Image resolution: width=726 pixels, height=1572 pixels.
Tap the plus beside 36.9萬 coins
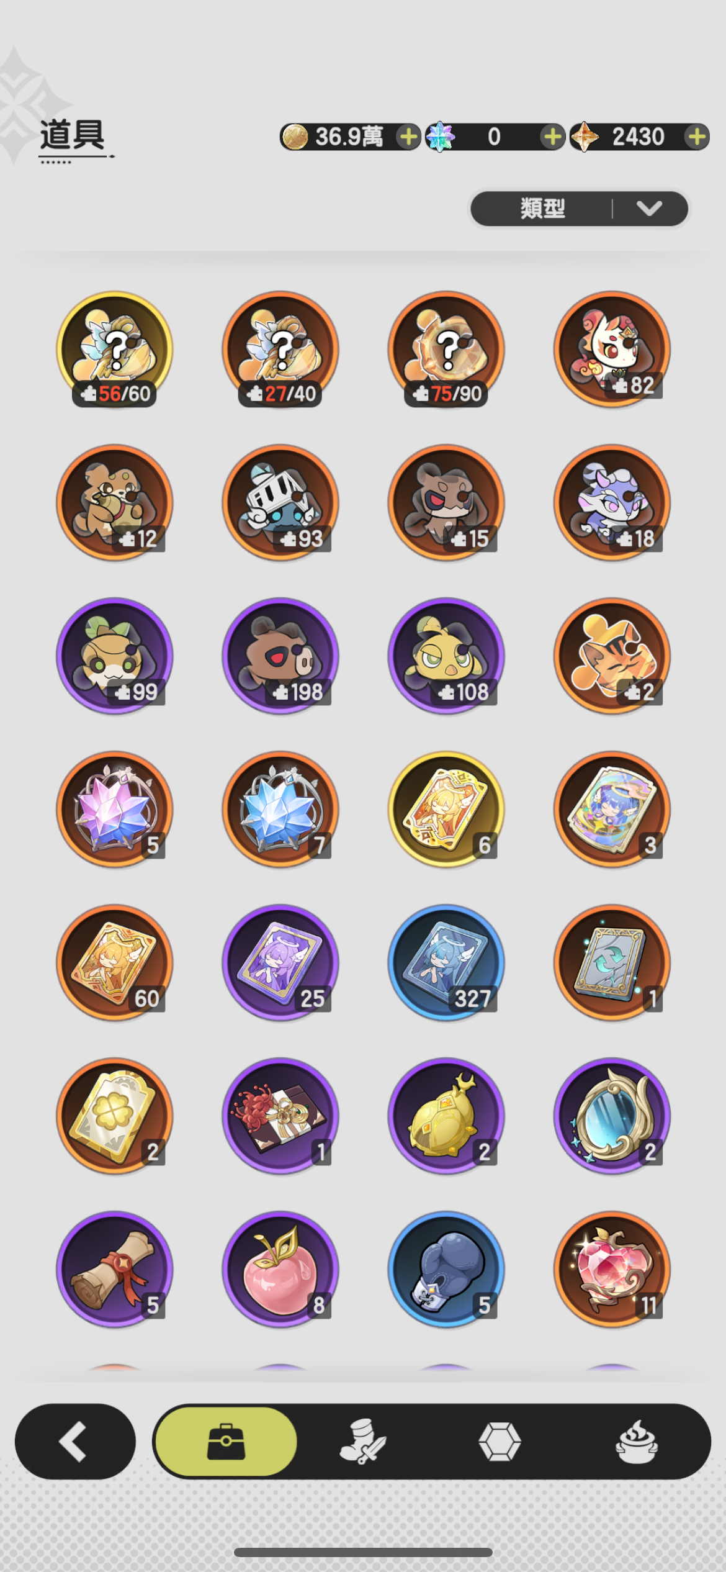(x=408, y=137)
